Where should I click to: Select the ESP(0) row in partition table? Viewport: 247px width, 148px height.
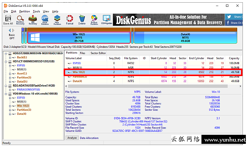[x=152, y=63]
